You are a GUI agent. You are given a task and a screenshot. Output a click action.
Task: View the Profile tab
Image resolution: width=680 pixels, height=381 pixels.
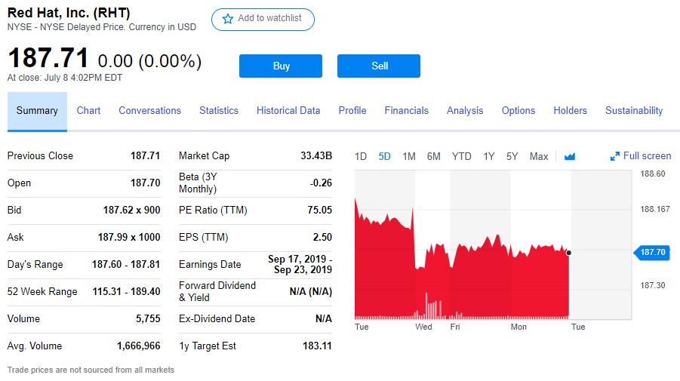point(352,111)
